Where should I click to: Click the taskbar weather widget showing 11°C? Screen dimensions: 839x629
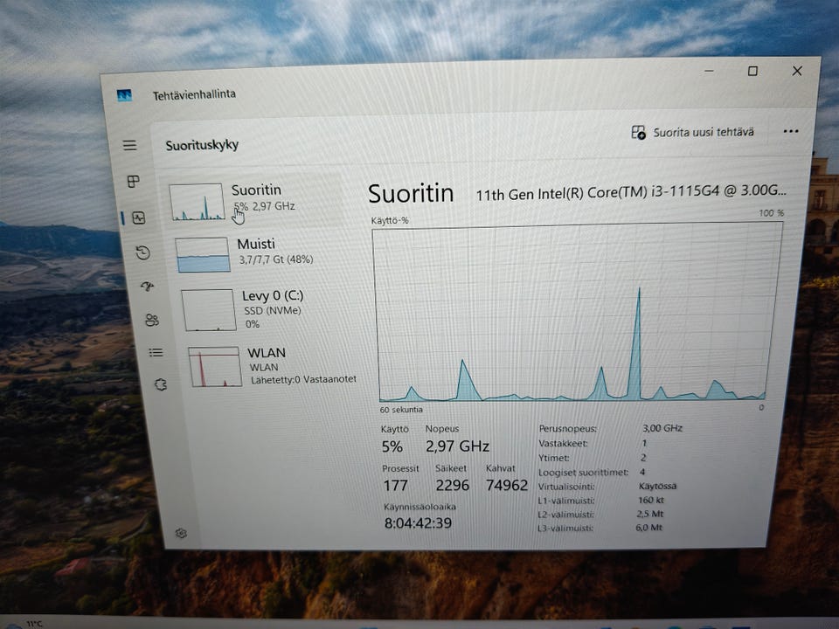[24, 624]
